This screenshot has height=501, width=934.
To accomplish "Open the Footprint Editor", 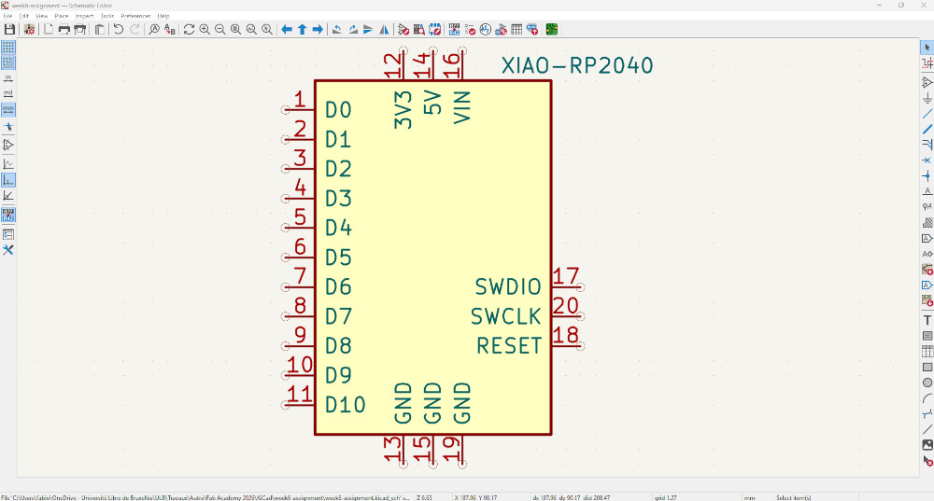I will [x=435, y=29].
